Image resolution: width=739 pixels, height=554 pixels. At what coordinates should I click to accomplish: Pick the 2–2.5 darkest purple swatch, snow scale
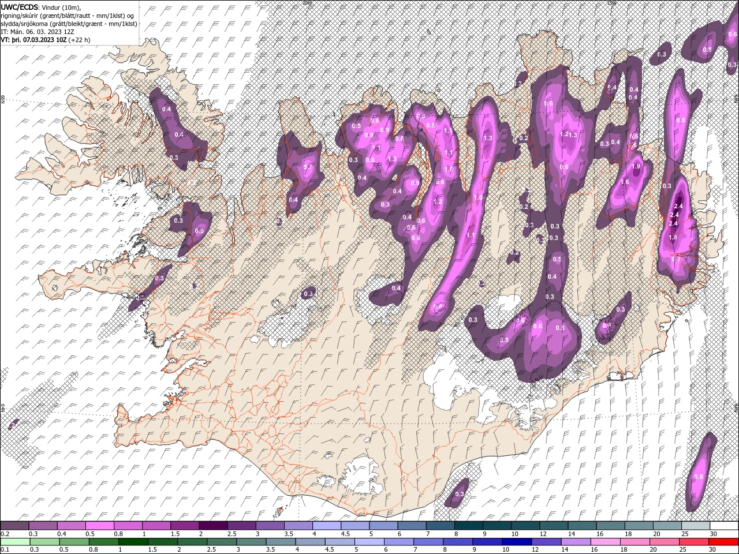212,526
